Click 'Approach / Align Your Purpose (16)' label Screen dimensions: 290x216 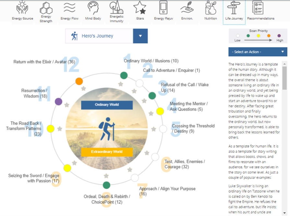point(167,191)
